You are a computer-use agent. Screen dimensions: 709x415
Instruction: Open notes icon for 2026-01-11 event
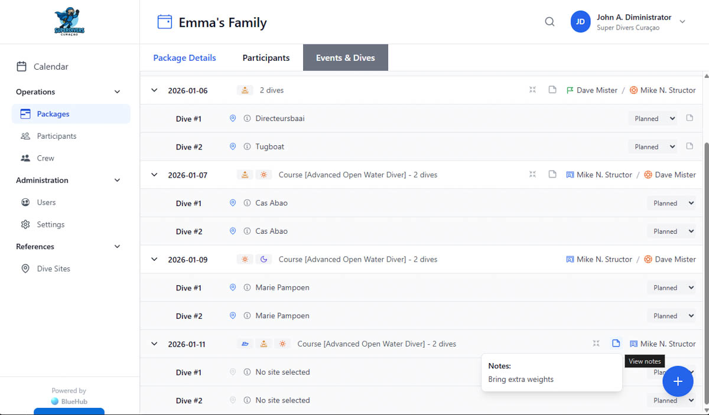click(x=616, y=344)
